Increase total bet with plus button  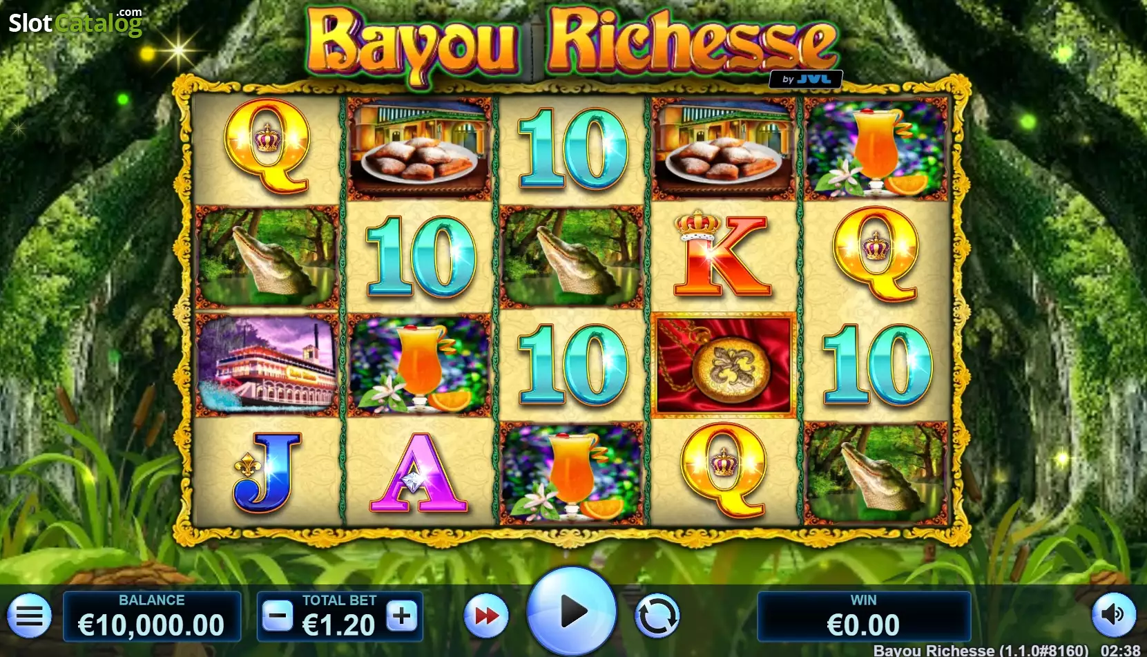402,615
